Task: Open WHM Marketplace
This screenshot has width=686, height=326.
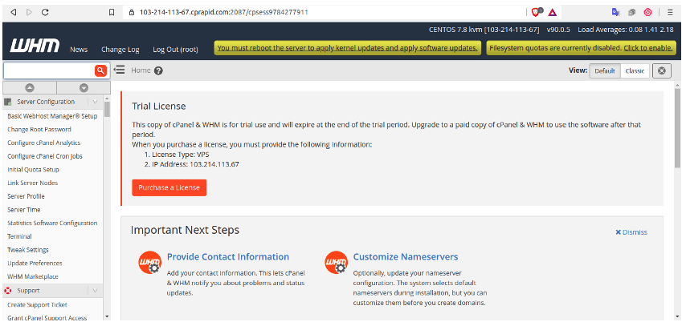Action: (33, 276)
